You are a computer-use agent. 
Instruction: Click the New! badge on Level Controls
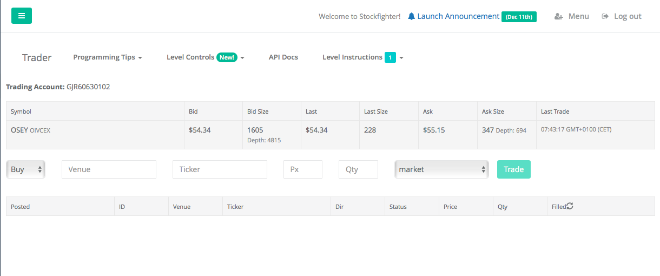click(x=227, y=57)
